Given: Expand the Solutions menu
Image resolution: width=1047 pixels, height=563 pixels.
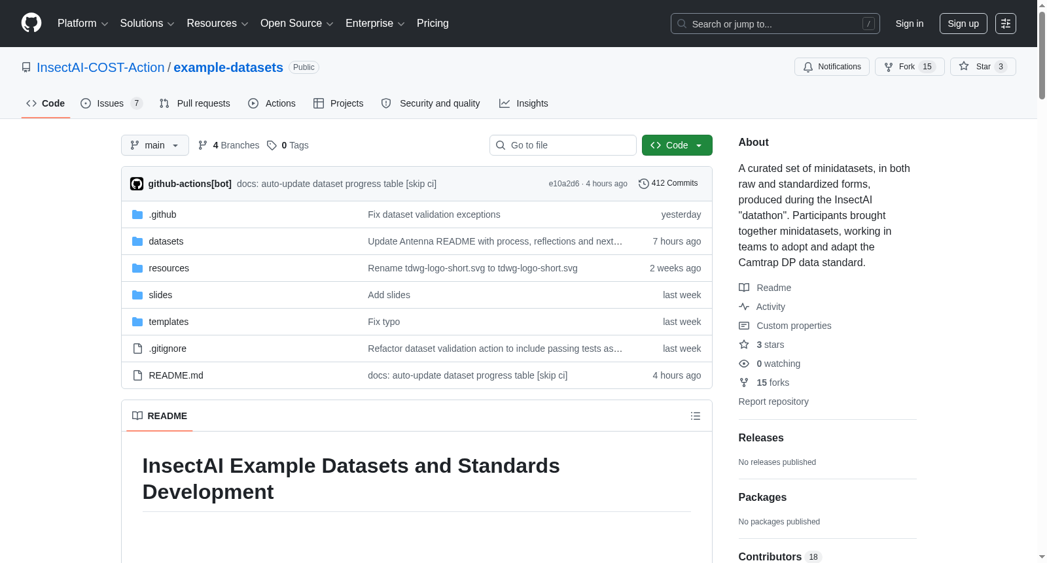Looking at the screenshot, I should pos(147,24).
